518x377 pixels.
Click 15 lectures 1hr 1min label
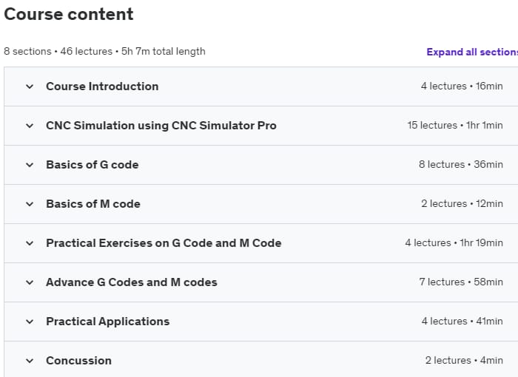pyautogui.click(x=455, y=126)
